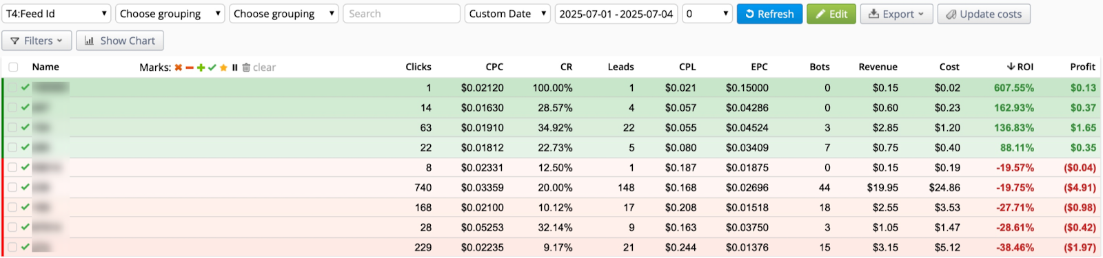Image resolution: width=1103 pixels, height=258 pixels.
Task: Sort by the CR column header
Action: coord(566,67)
